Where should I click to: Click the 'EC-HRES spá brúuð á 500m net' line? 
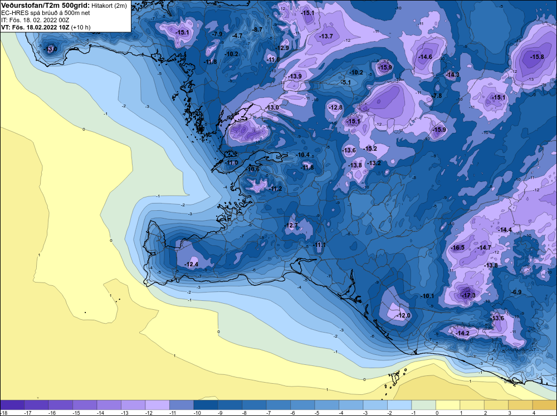coord(46,13)
